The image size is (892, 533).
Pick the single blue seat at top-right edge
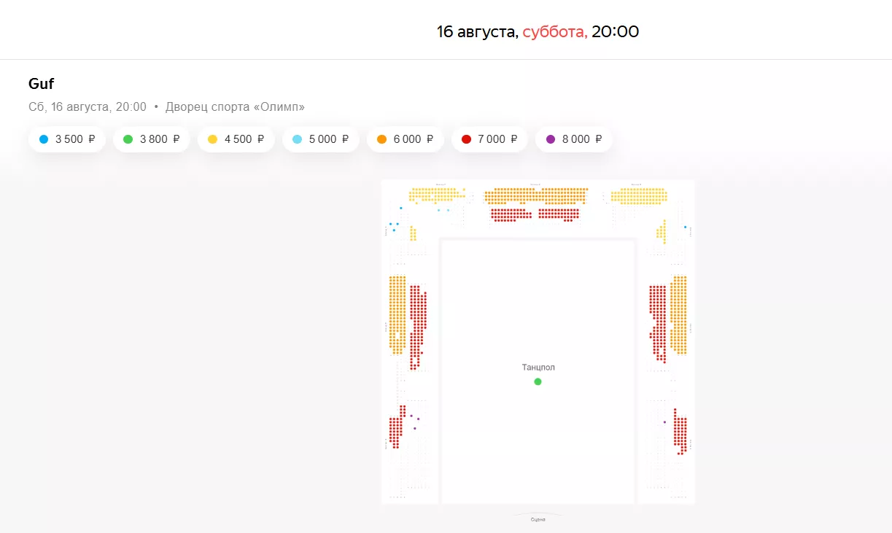pyautogui.click(x=686, y=227)
